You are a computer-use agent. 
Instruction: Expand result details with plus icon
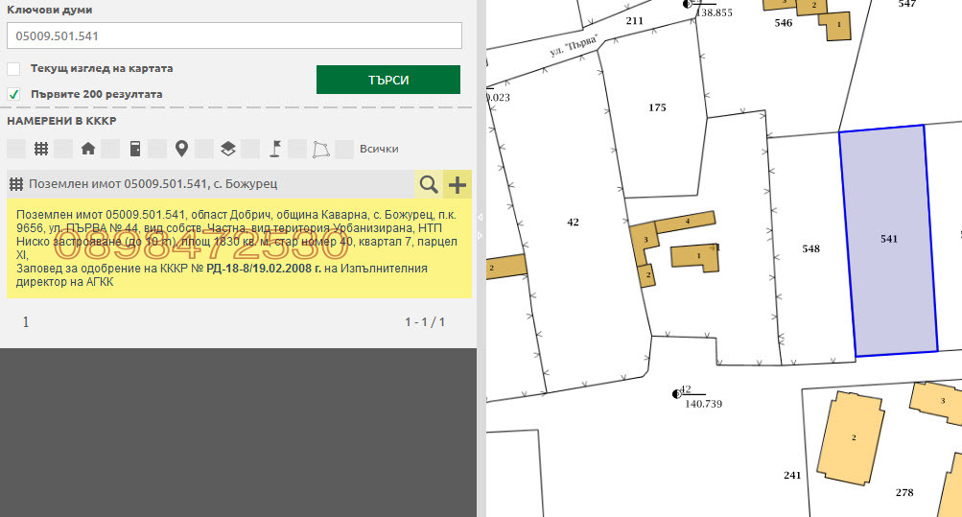[458, 184]
